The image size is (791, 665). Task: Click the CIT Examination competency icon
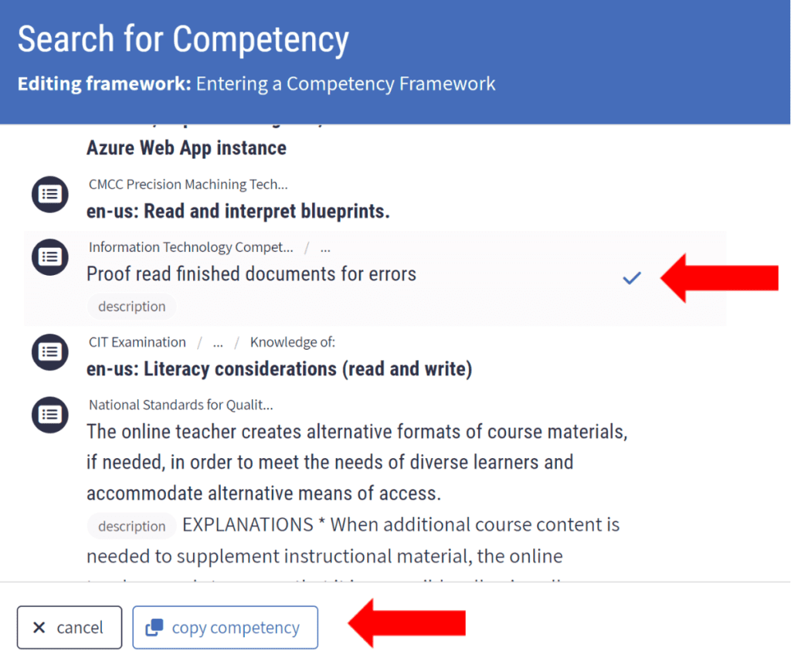[x=49, y=352]
